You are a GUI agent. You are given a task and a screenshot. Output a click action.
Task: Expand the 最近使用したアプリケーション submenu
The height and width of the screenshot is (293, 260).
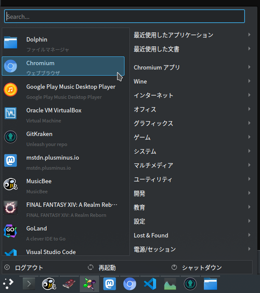tap(192, 35)
